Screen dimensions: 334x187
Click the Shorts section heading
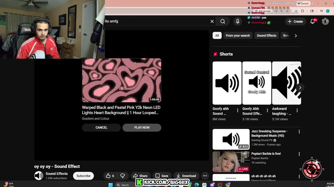226,54
